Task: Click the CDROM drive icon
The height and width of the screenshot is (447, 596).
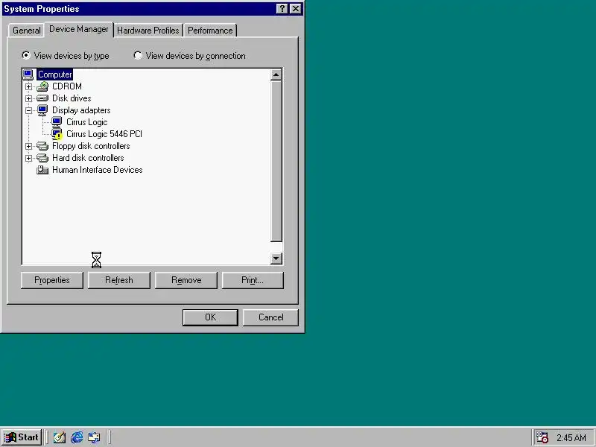Action: click(42, 86)
